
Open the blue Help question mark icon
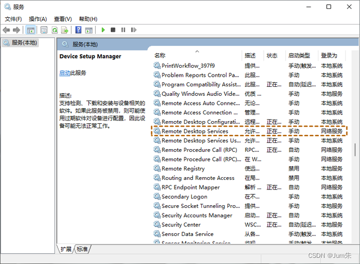(x=78, y=30)
